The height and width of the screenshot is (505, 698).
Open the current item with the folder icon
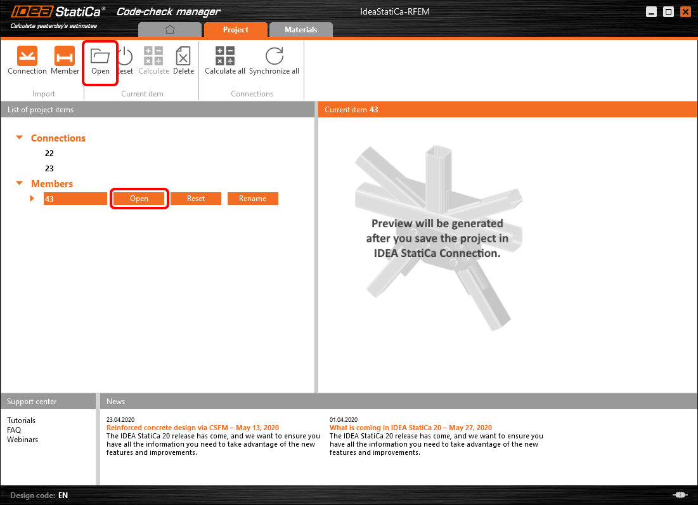[100, 60]
